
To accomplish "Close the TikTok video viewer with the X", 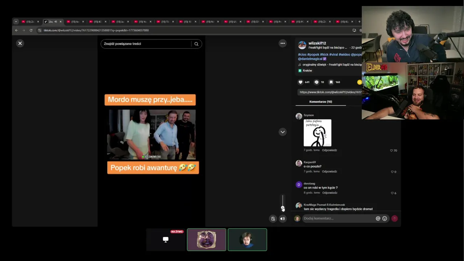I will click(x=20, y=43).
